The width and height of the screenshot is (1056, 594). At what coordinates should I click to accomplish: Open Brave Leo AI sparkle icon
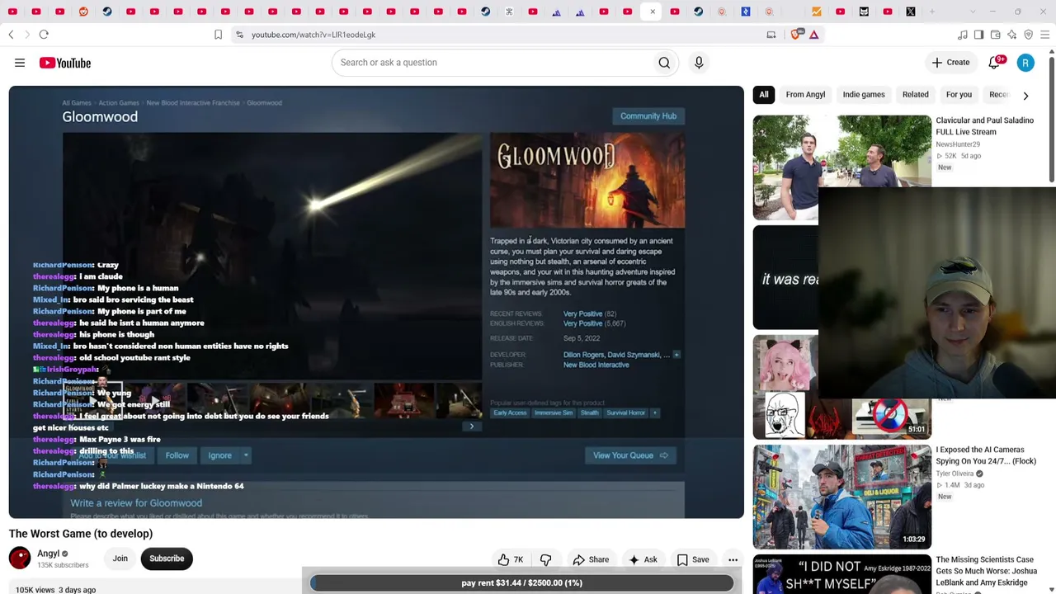click(x=1011, y=35)
